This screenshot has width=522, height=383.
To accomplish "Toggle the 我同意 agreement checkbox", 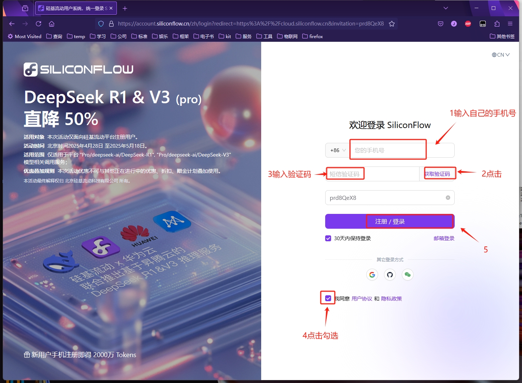I will 328,298.
